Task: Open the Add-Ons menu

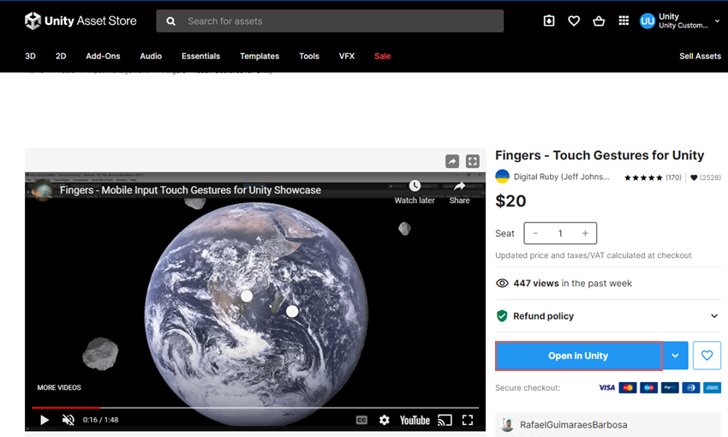Action: pos(103,57)
